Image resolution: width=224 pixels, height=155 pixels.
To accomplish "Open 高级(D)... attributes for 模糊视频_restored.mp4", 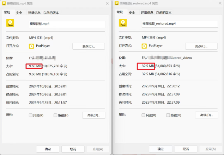I will click(206, 115).
